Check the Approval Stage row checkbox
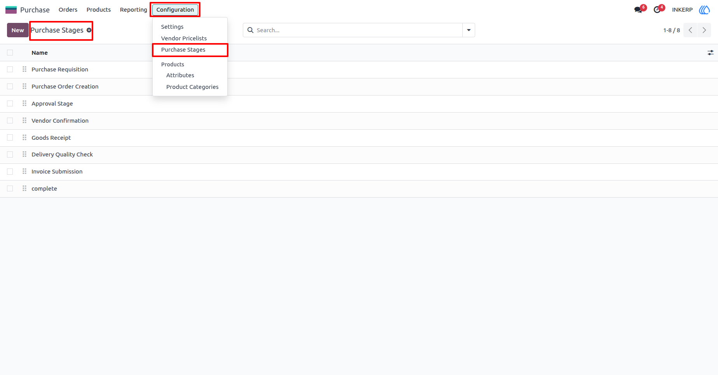The image size is (718, 375). click(x=10, y=104)
